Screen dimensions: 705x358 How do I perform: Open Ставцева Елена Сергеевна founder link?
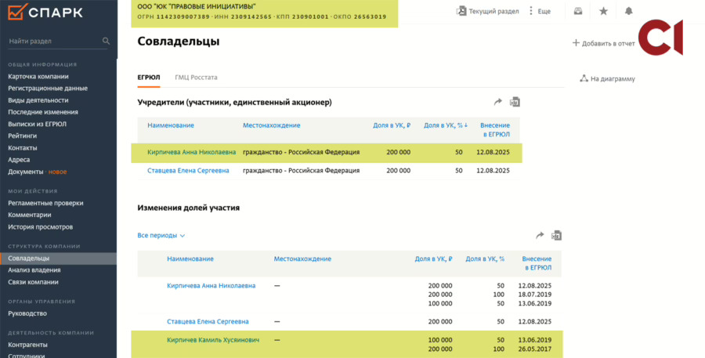pos(188,171)
